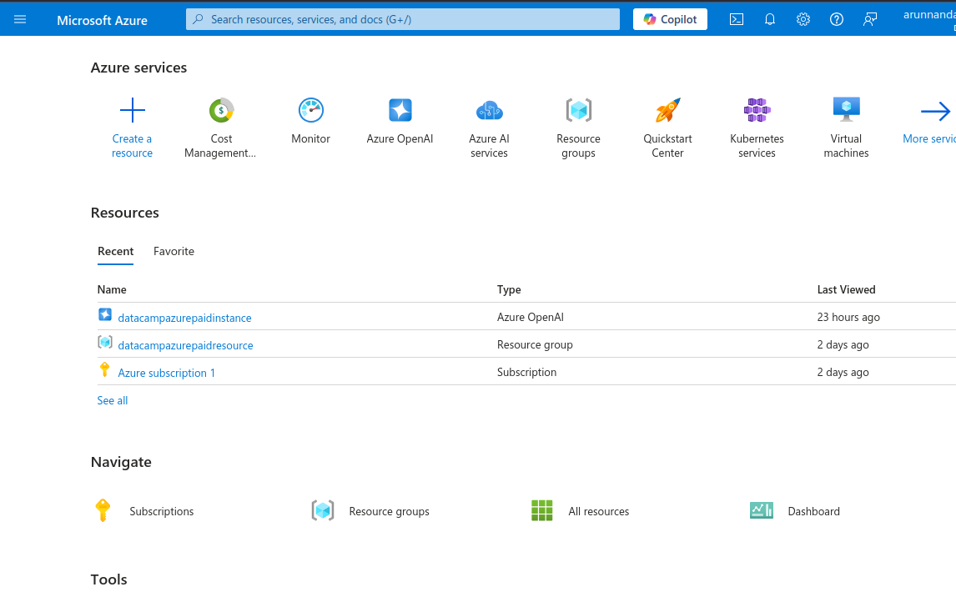Click the Cost Management label text
The image size is (956, 592).
pyautogui.click(x=220, y=146)
